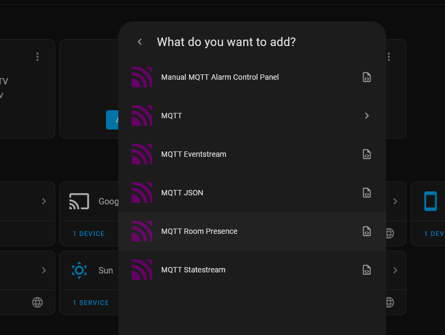Click the chevron on the Sun card
Viewport: 445px width, 335px height.
point(395,270)
